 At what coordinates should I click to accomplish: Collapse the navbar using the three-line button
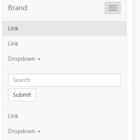[x=113, y=8]
